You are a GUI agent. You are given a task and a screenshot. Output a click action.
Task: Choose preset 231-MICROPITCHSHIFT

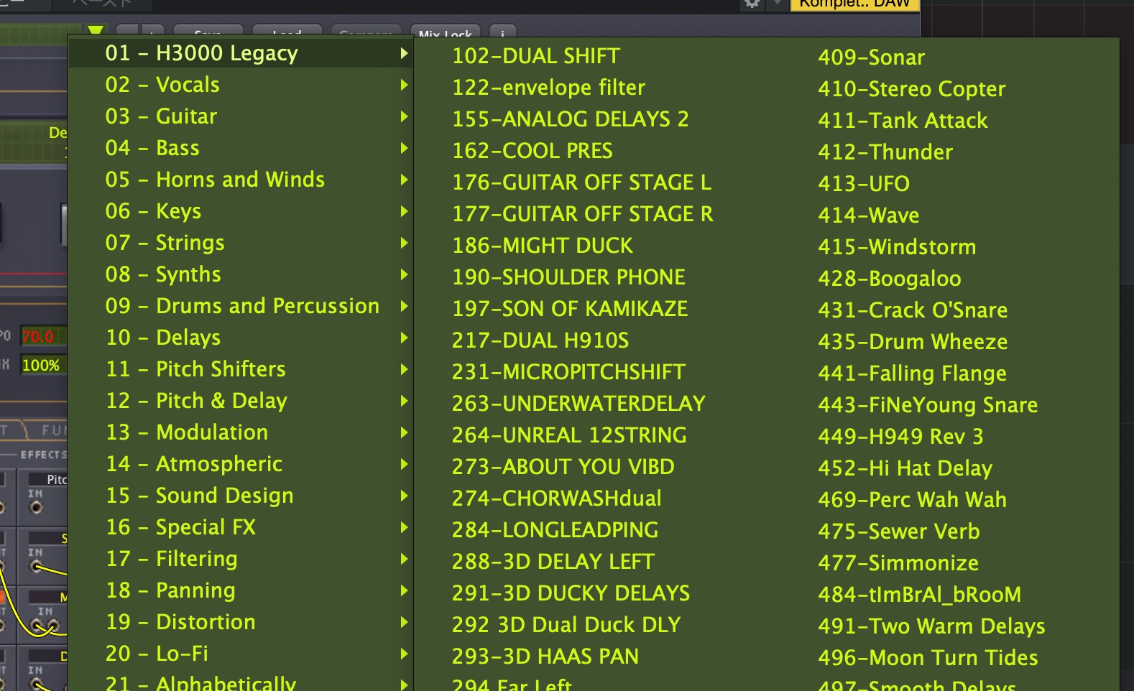click(x=568, y=372)
